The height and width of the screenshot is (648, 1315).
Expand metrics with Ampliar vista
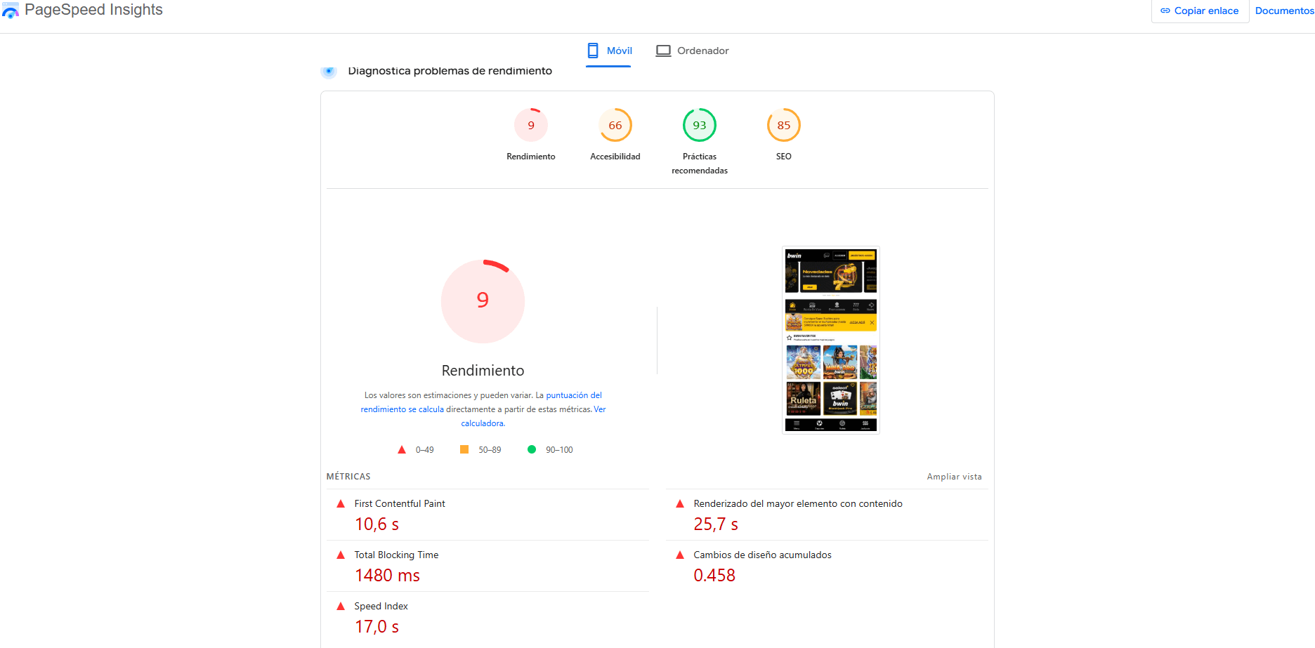coord(954,477)
